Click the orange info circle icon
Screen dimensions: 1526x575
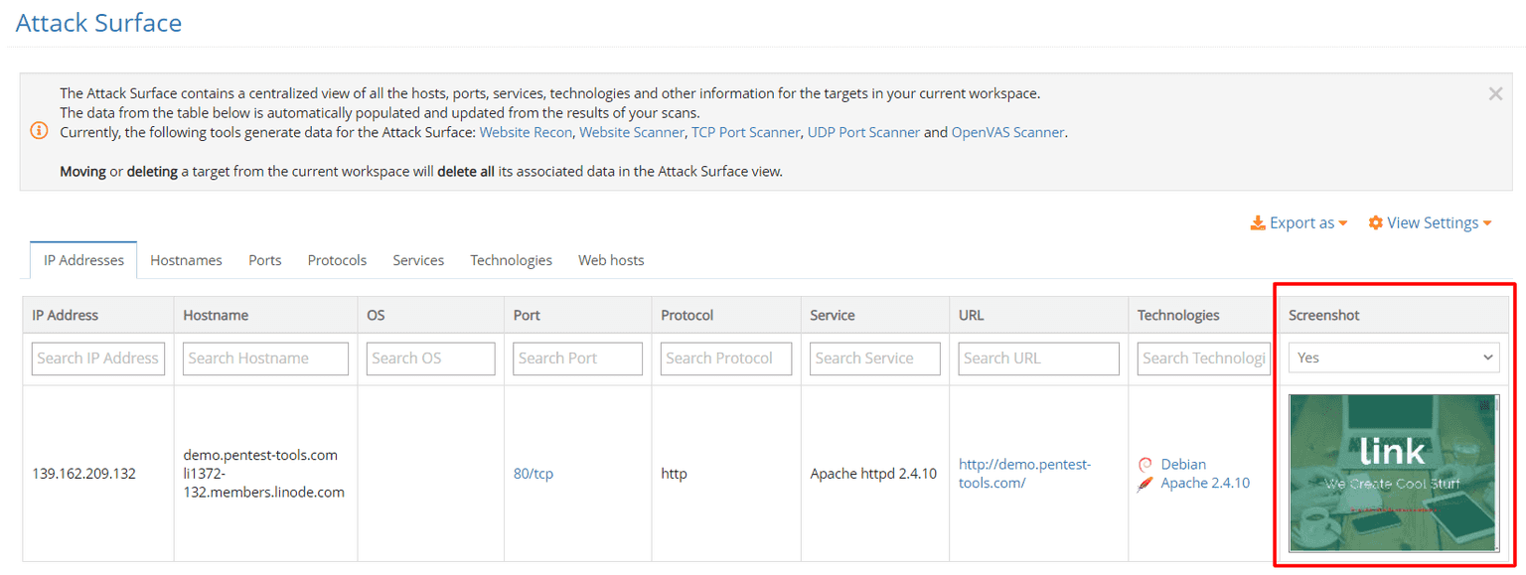pos(39,131)
